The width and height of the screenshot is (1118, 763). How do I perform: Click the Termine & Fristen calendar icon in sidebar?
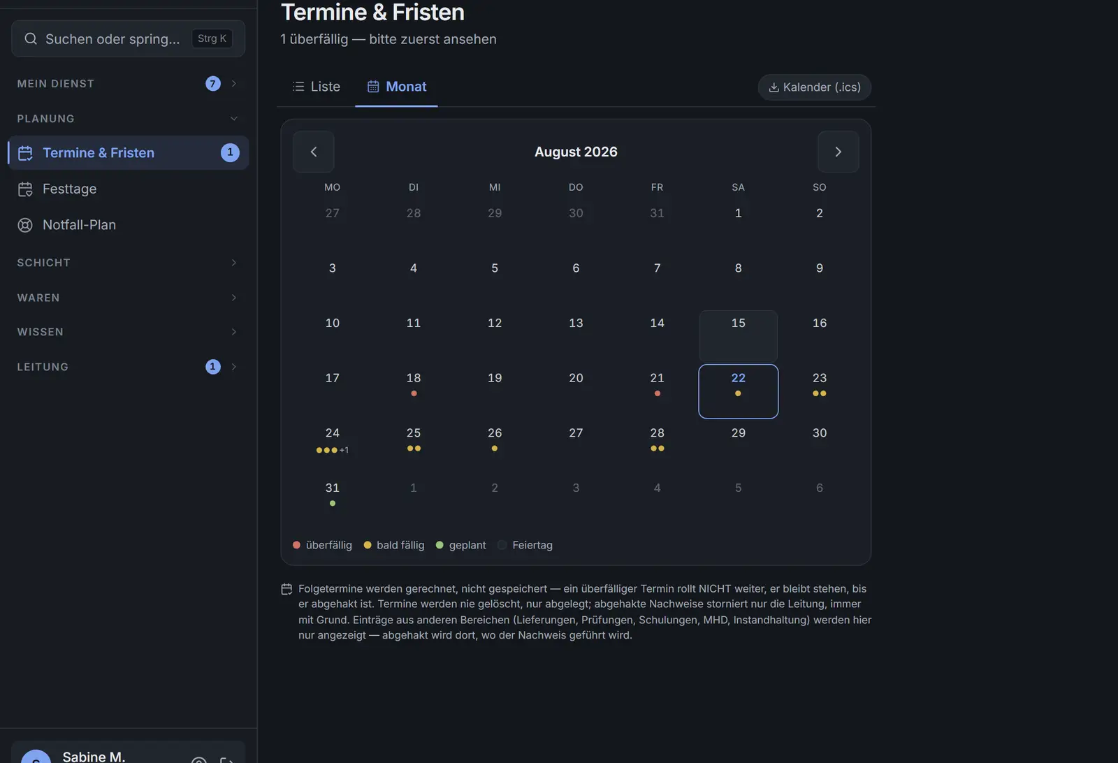[x=25, y=153]
